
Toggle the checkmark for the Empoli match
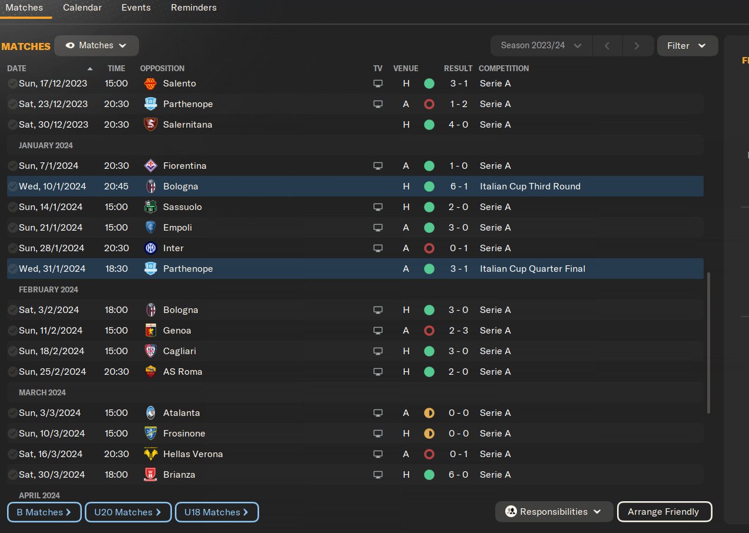pyautogui.click(x=12, y=228)
